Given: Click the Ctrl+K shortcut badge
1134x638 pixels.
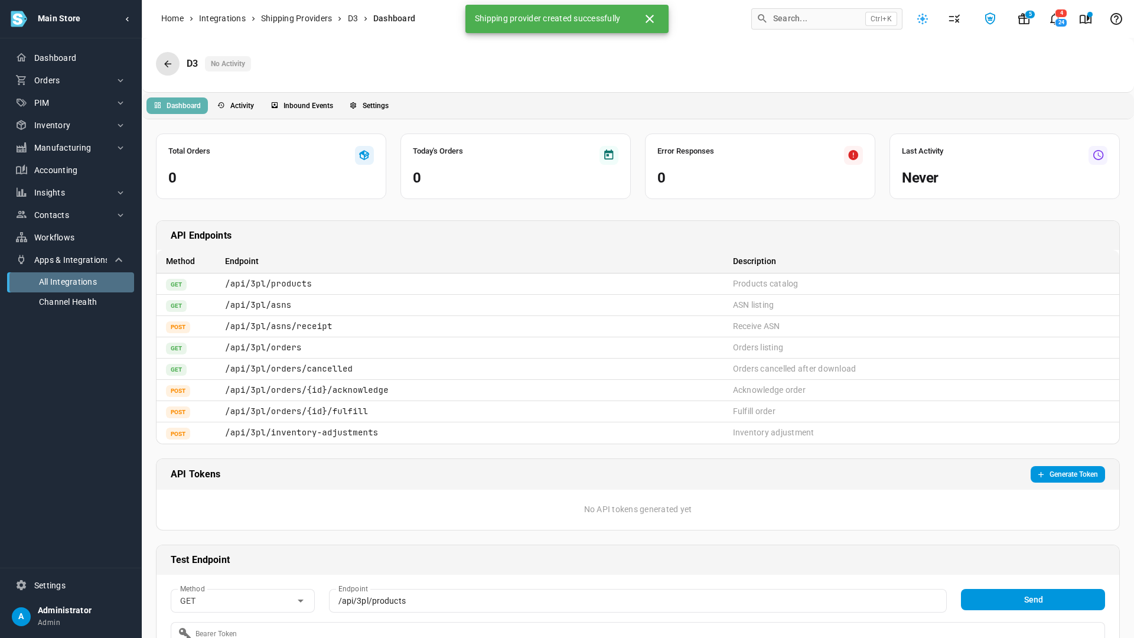Looking at the screenshot, I should 881,19.
